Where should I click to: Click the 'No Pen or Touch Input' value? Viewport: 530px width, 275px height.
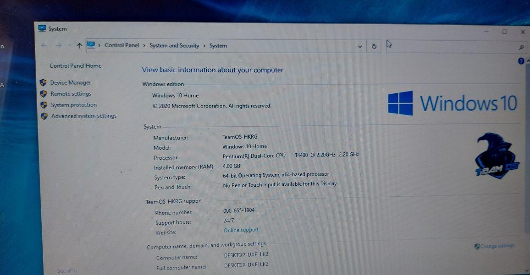tap(280, 184)
